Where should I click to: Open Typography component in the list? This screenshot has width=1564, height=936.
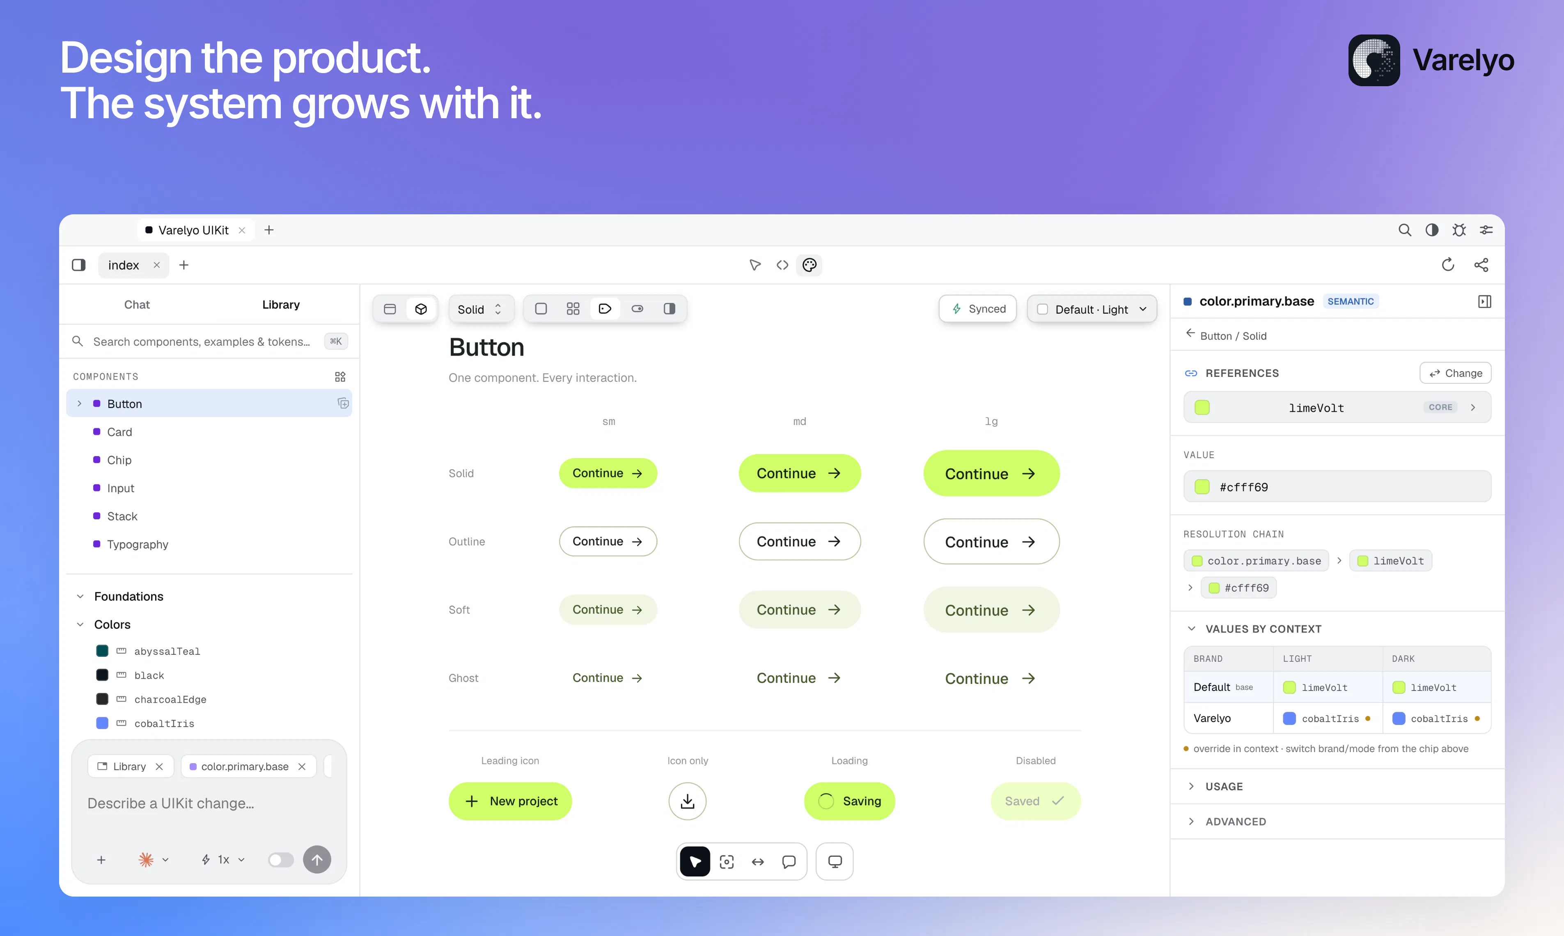click(209, 544)
